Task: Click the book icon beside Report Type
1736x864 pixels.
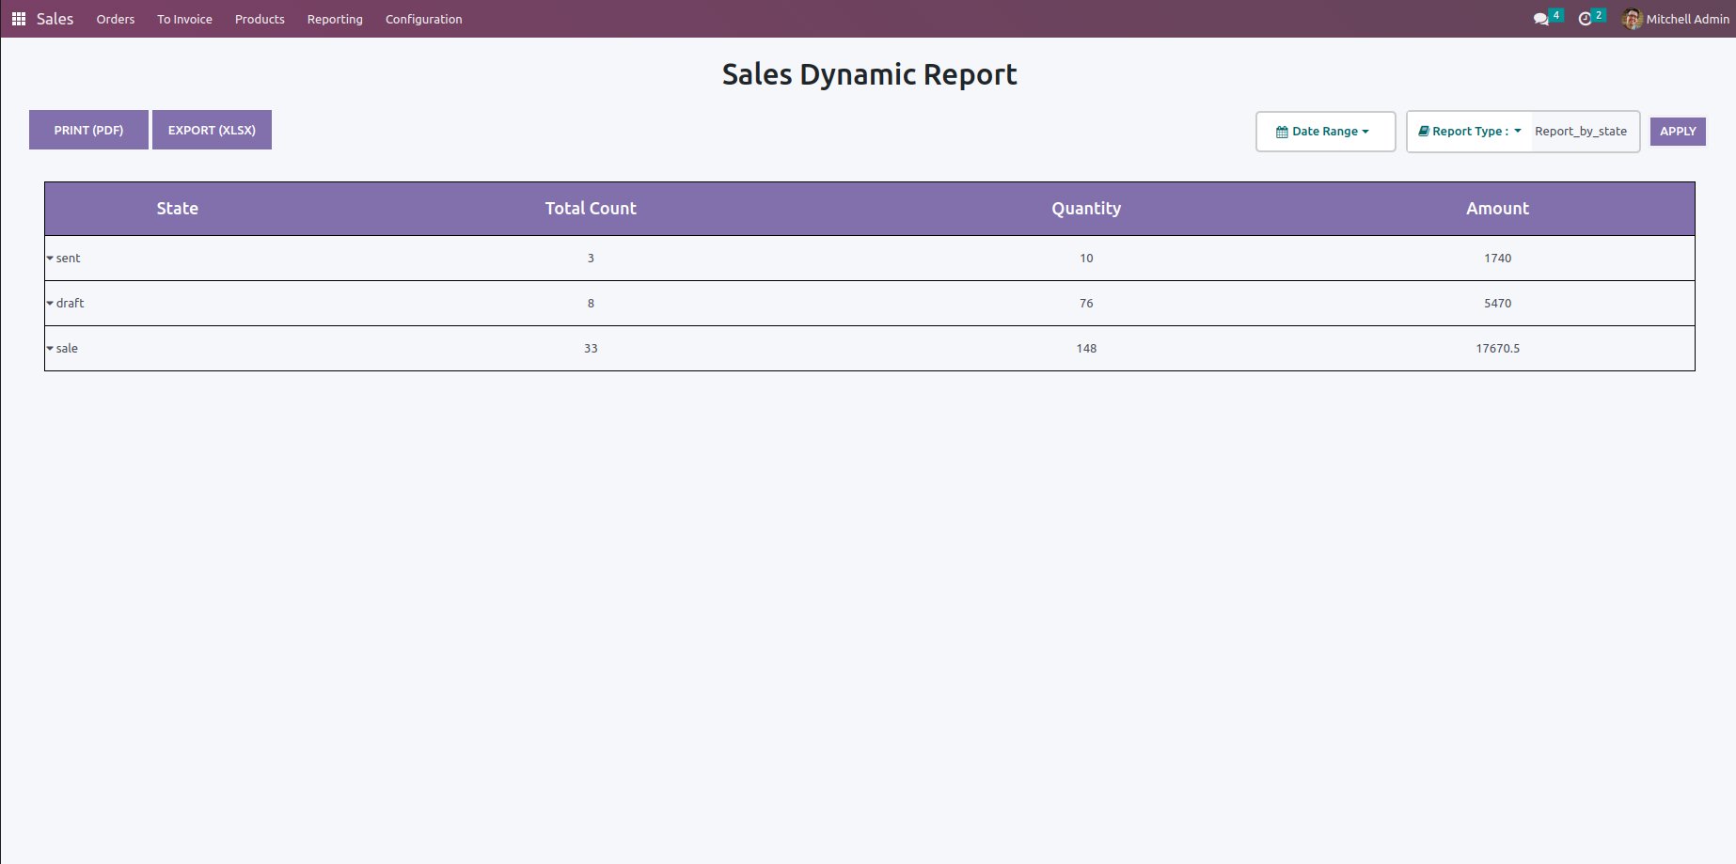Action: click(x=1424, y=132)
